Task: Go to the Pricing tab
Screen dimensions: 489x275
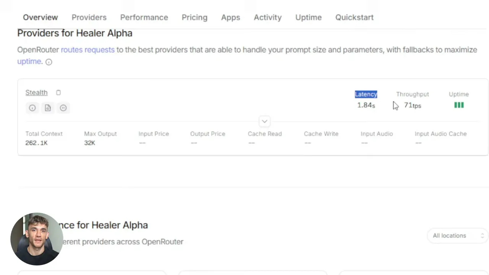Action: [194, 17]
